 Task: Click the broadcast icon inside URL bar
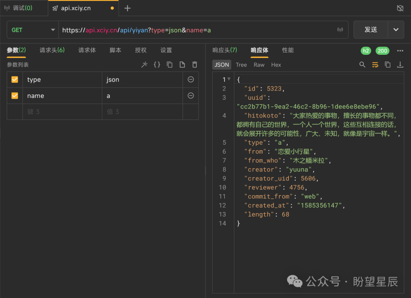click(340, 30)
